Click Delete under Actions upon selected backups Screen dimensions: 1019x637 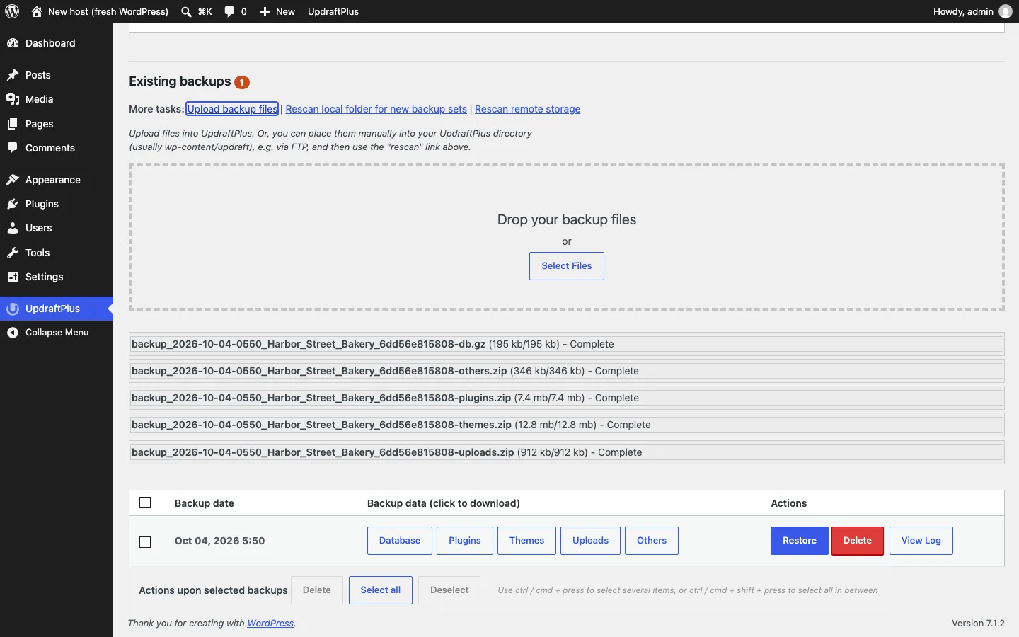(317, 590)
